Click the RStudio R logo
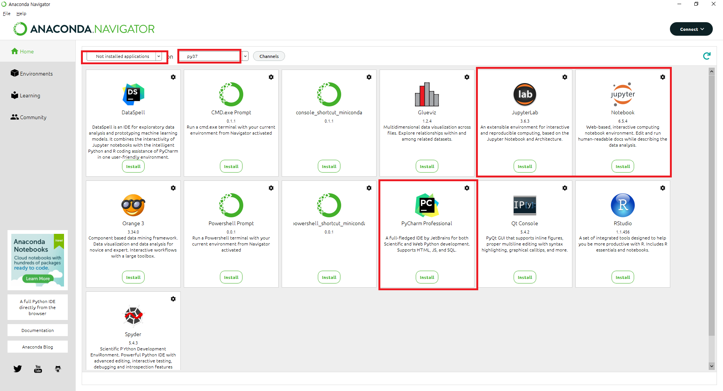The width and height of the screenshot is (723, 391). click(623, 205)
